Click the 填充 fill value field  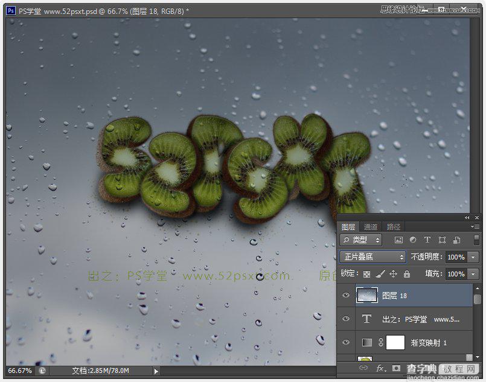pos(456,274)
